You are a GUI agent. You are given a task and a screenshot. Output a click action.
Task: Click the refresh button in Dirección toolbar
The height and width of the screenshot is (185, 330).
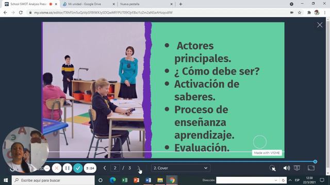tap(283, 180)
